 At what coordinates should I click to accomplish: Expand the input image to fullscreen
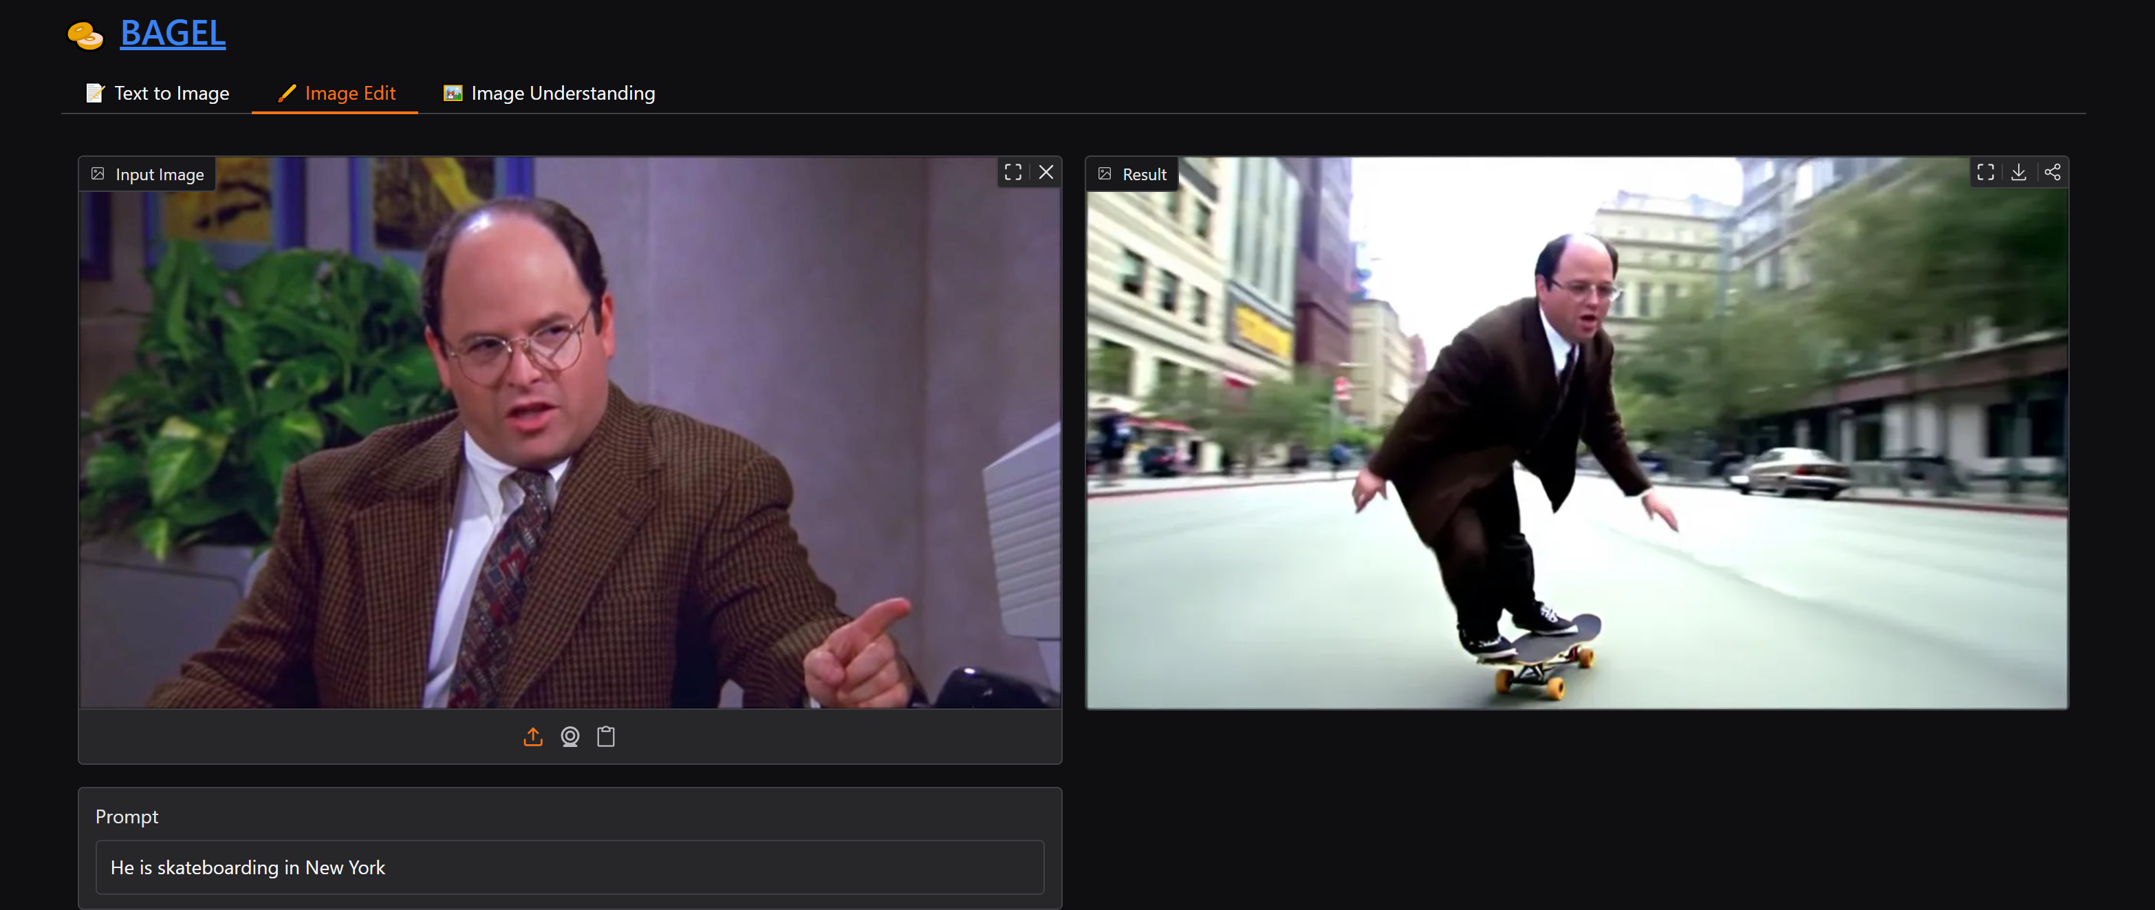[1013, 172]
